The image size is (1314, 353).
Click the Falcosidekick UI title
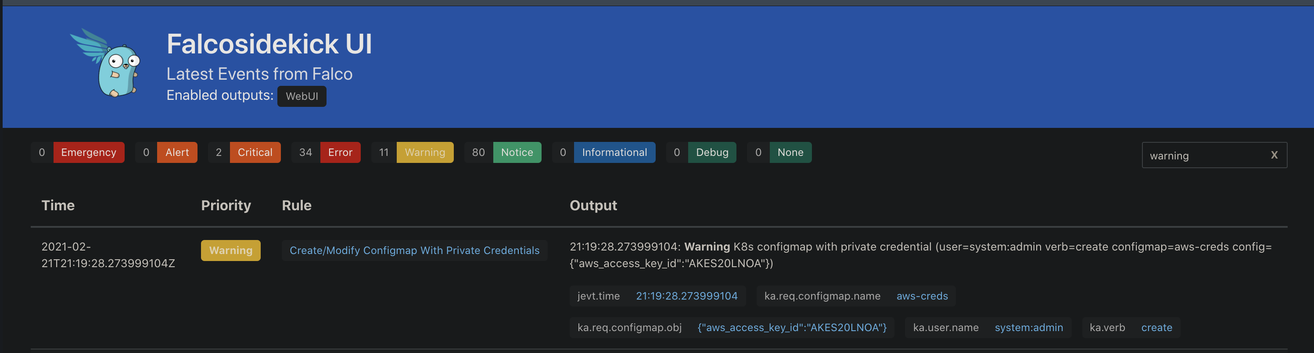(269, 44)
